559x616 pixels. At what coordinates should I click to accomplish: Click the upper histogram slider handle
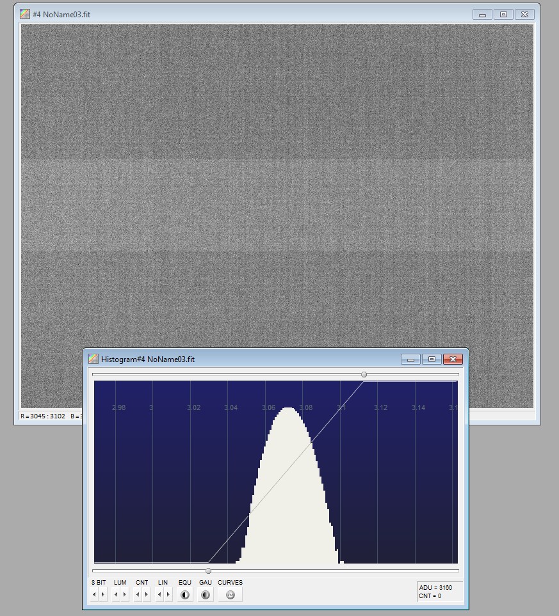point(364,374)
